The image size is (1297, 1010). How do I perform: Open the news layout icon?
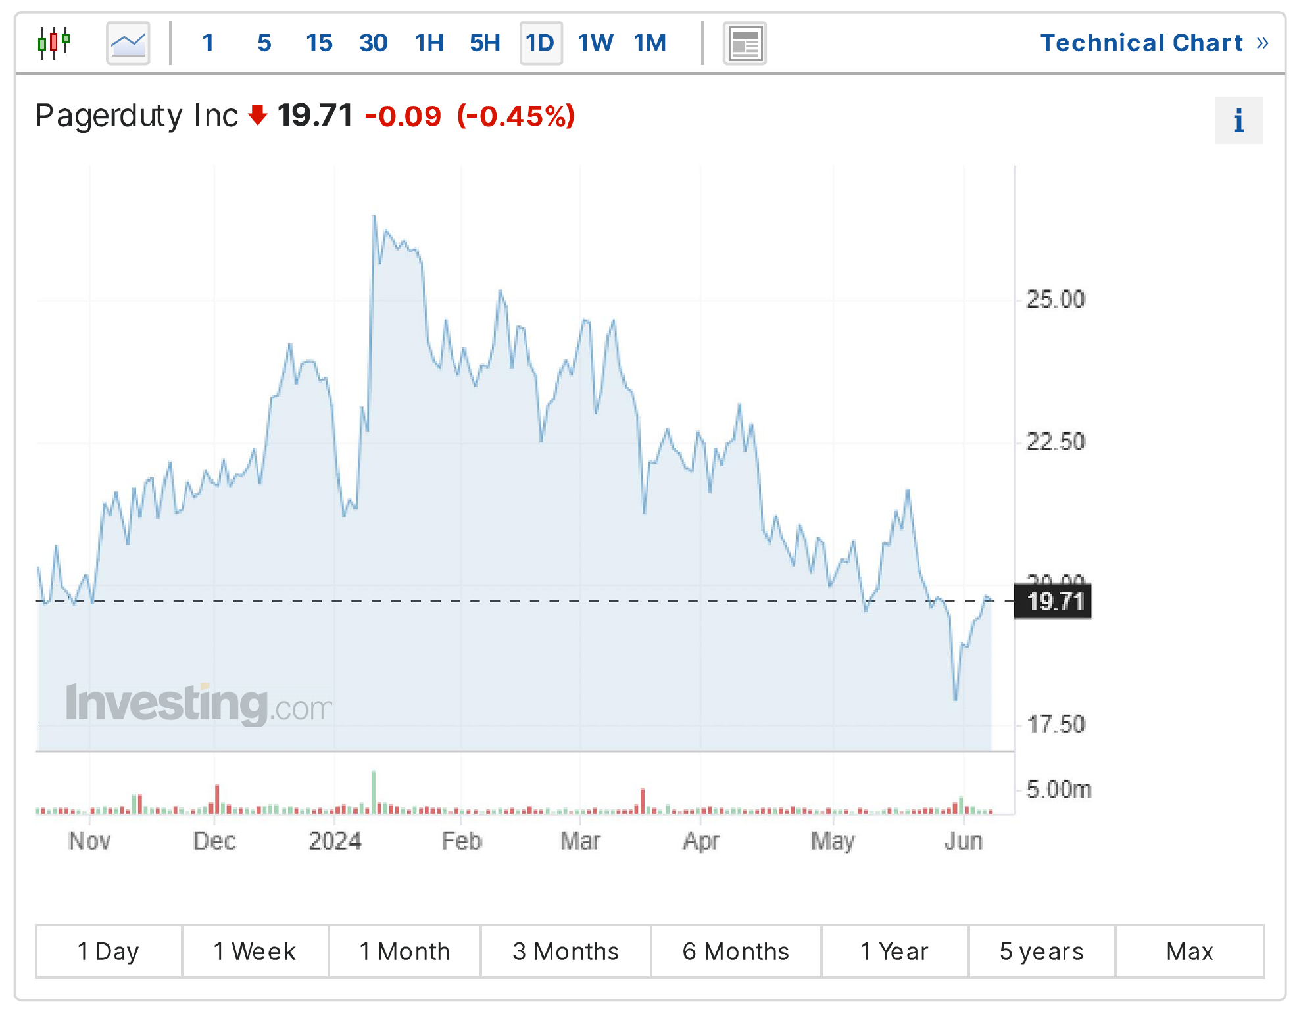point(745,43)
